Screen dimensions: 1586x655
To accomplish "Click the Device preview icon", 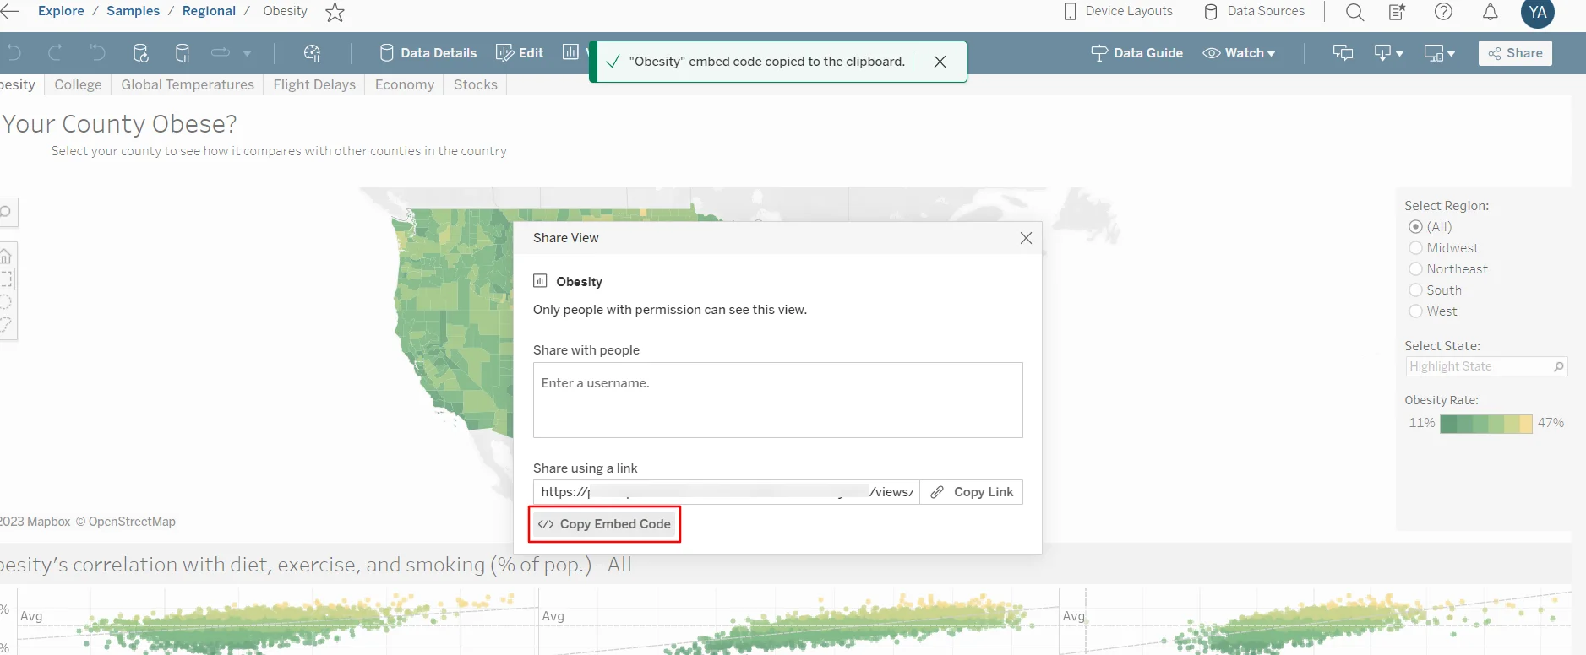I will tap(1434, 53).
